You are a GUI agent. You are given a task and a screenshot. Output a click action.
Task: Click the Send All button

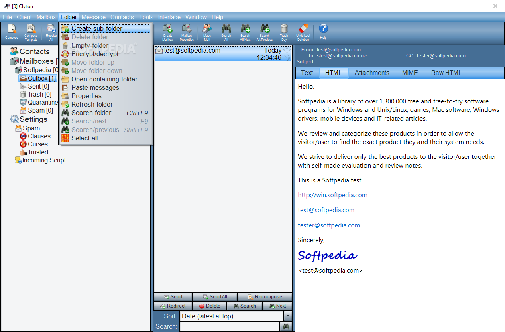(x=215, y=297)
